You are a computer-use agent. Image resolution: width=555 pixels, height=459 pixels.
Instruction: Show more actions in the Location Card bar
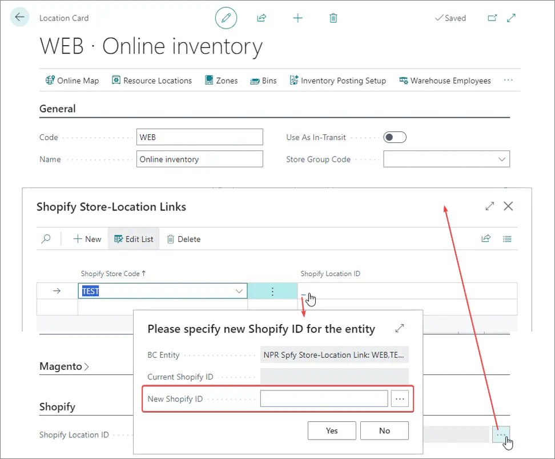508,80
